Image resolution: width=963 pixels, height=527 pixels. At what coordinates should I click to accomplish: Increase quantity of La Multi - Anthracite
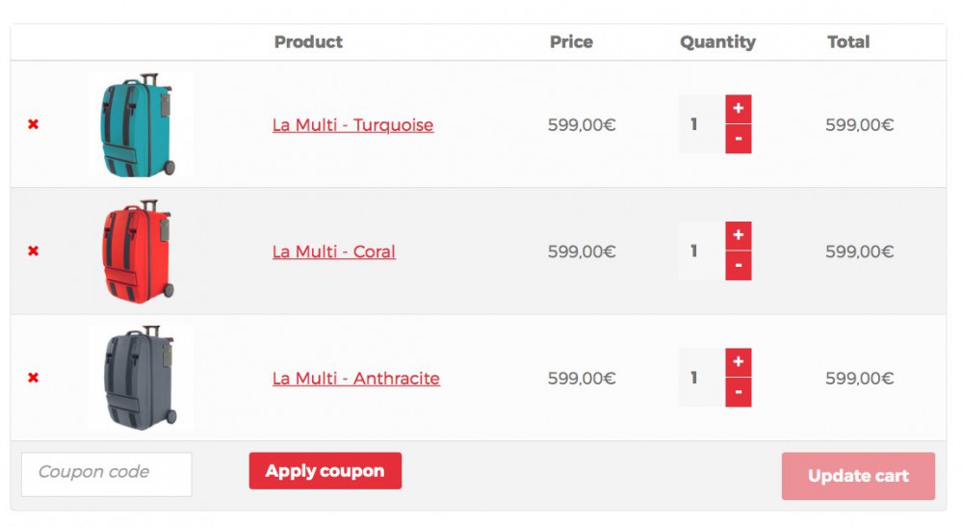[x=738, y=362]
